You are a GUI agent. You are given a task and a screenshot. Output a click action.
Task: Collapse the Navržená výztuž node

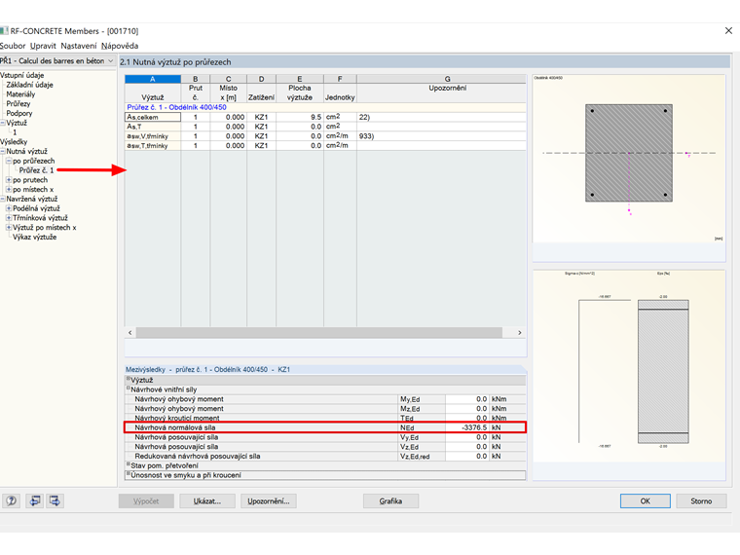click(x=2, y=199)
